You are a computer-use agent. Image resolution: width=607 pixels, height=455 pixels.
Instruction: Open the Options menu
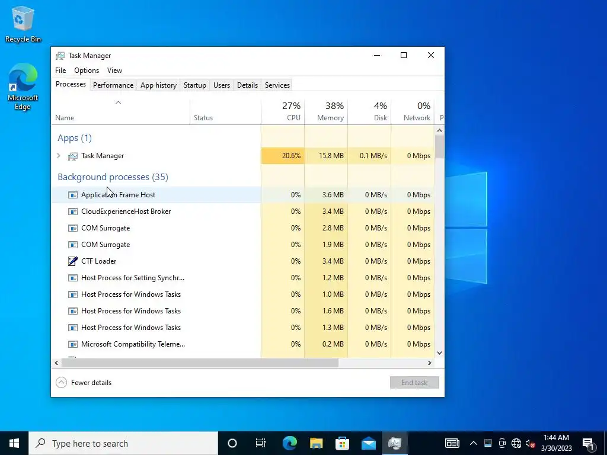pos(87,71)
